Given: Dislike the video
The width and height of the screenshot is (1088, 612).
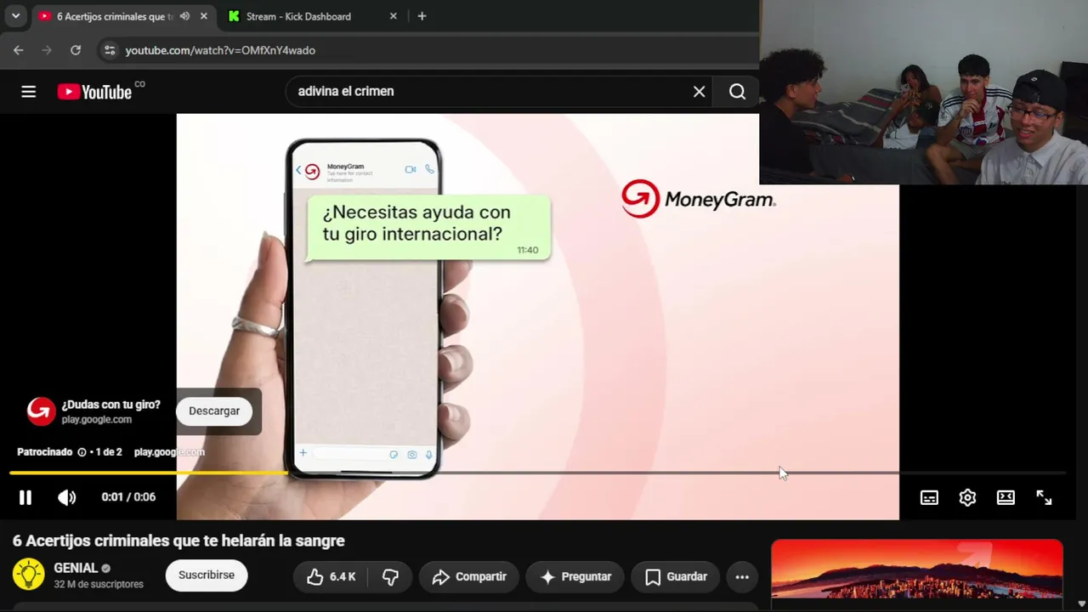Looking at the screenshot, I should pos(390,577).
